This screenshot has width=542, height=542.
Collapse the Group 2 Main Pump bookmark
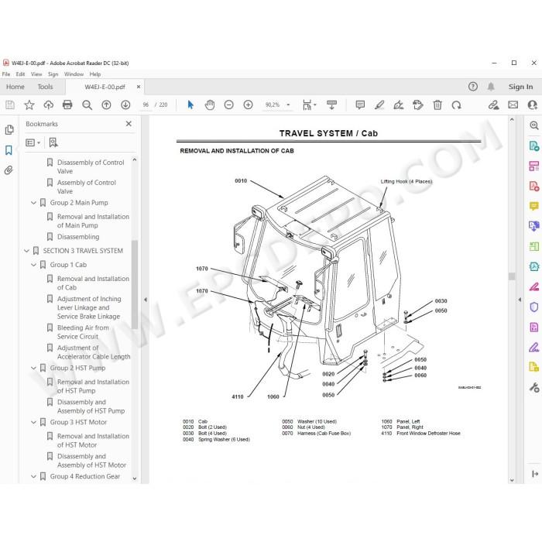33,203
